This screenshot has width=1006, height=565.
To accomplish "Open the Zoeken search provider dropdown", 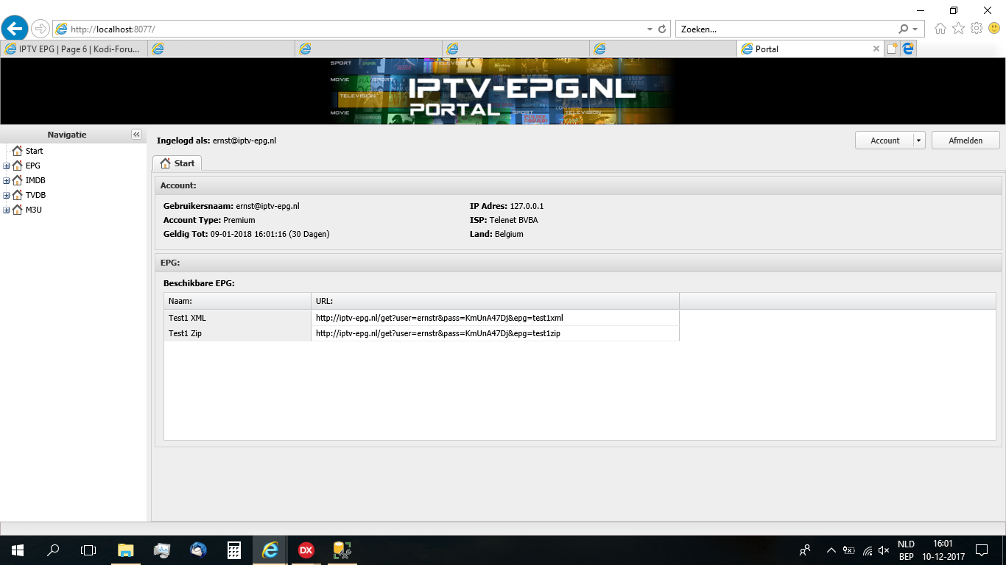I will point(915,29).
